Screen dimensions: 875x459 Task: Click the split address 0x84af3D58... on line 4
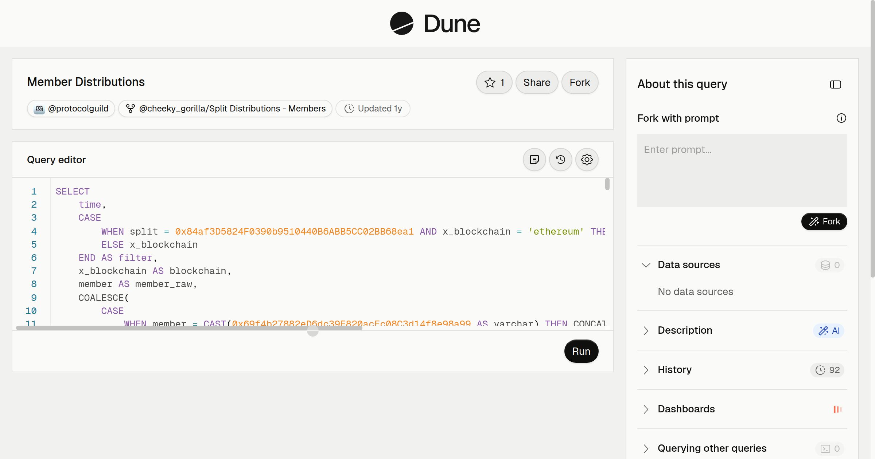[x=294, y=232]
